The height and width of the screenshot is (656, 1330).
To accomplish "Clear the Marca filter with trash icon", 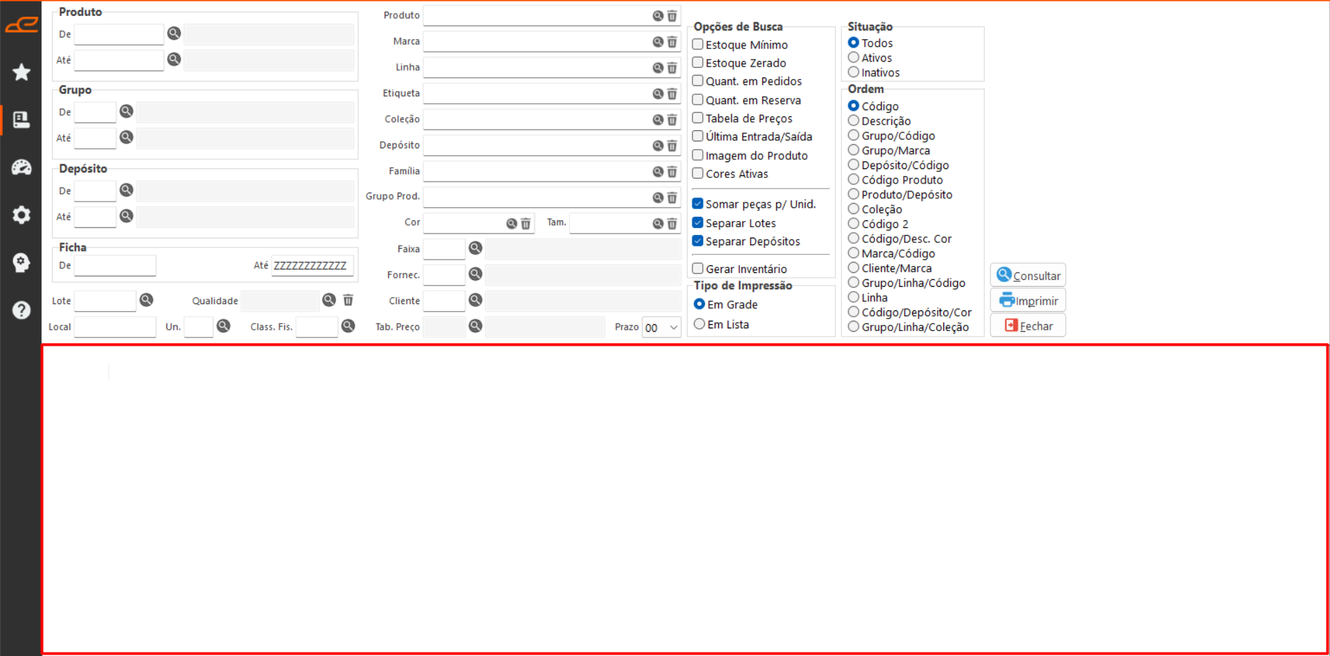I will 672,42.
